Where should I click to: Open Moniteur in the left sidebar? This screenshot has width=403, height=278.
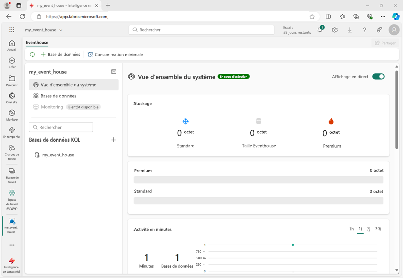point(12,115)
